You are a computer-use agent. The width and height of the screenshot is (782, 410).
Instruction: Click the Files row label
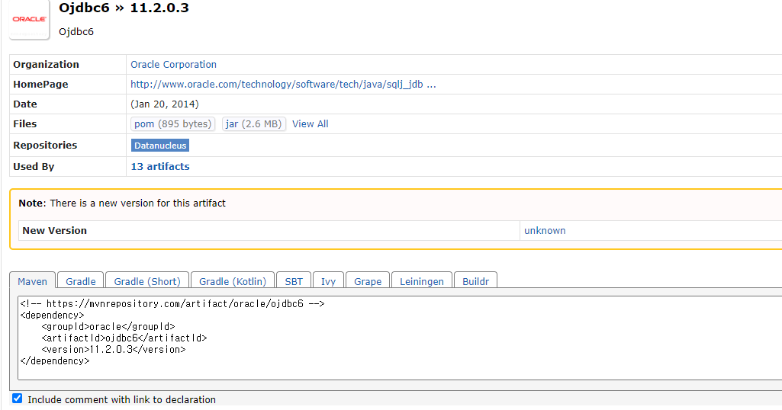[25, 123]
